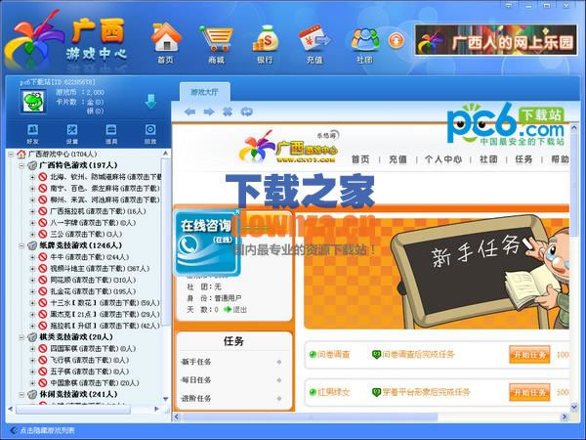Select 十三水【数花】 in the game tree

click(105, 303)
